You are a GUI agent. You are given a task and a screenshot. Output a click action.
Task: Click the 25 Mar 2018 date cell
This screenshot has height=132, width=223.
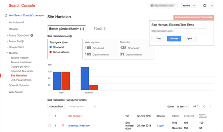click(144, 126)
